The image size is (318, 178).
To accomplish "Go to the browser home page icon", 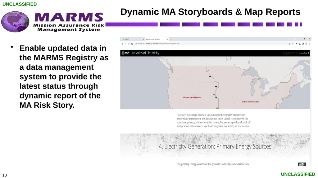I will point(132,43).
